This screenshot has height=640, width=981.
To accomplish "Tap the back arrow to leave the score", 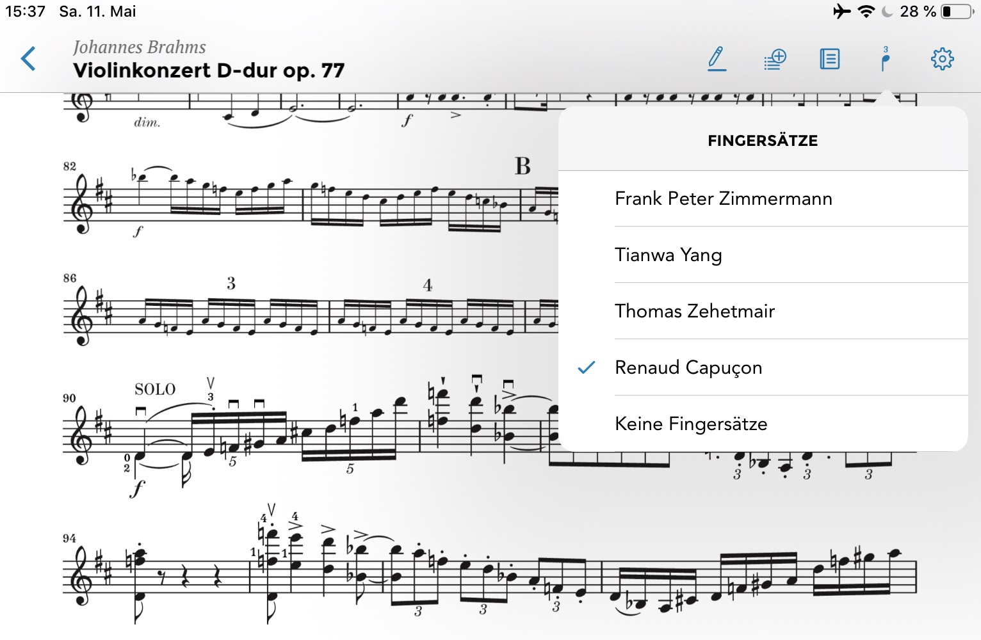I will click(x=29, y=59).
